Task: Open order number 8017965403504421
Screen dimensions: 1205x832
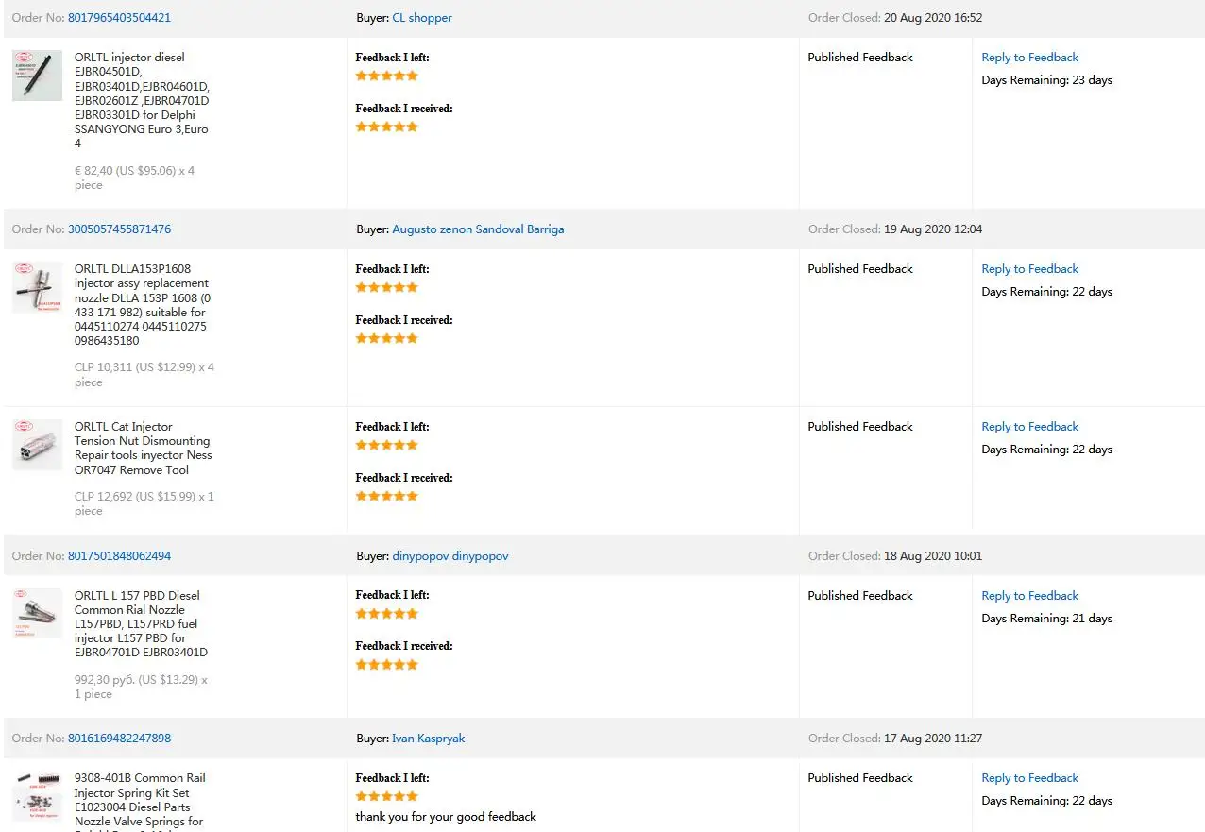Action: coord(119,18)
